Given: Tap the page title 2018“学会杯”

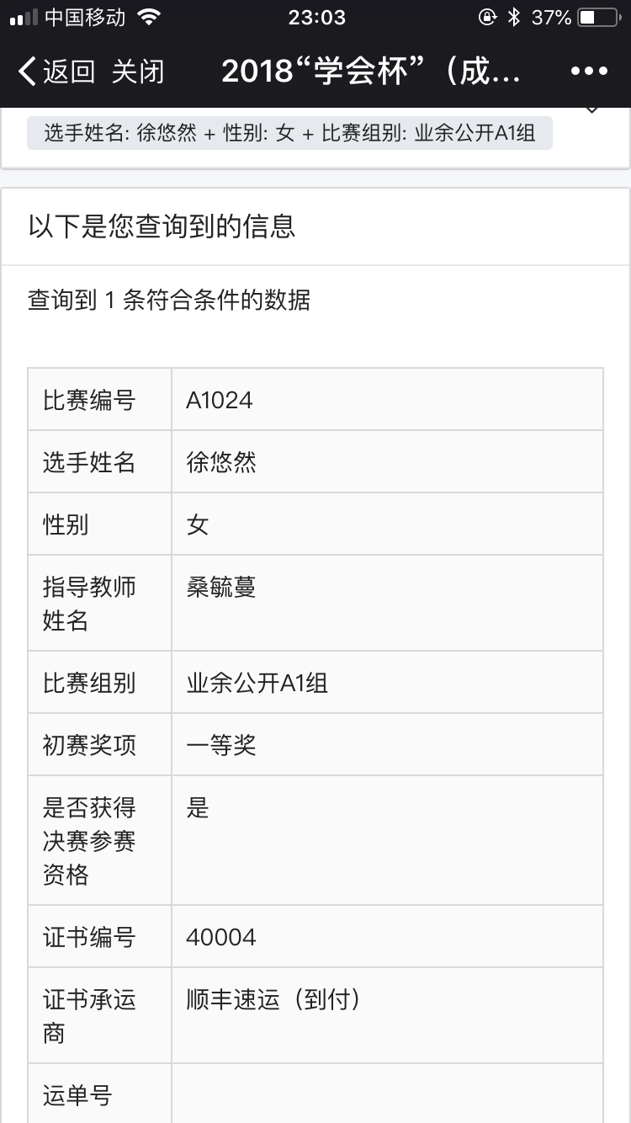Looking at the screenshot, I should [x=371, y=72].
